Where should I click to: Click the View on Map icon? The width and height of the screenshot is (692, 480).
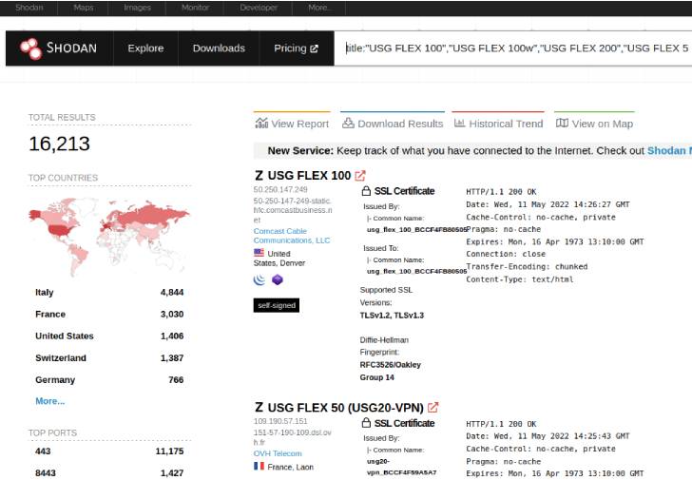pos(562,123)
